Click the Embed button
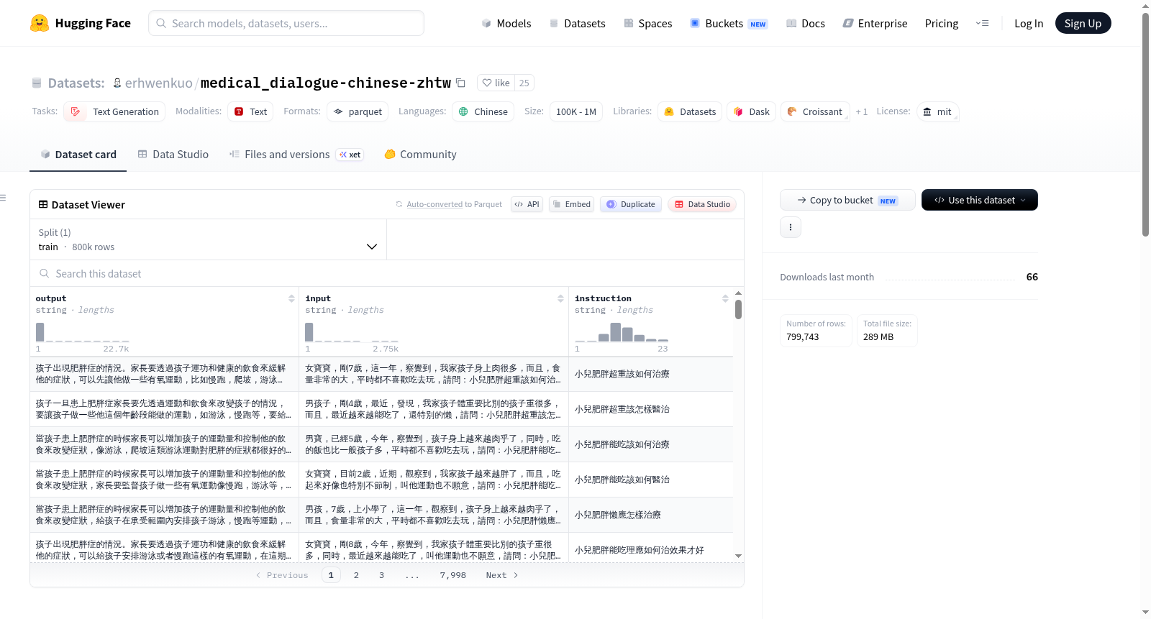This screenshot has height=619, width=1151. pyautogui.click(x=571, y=204)
